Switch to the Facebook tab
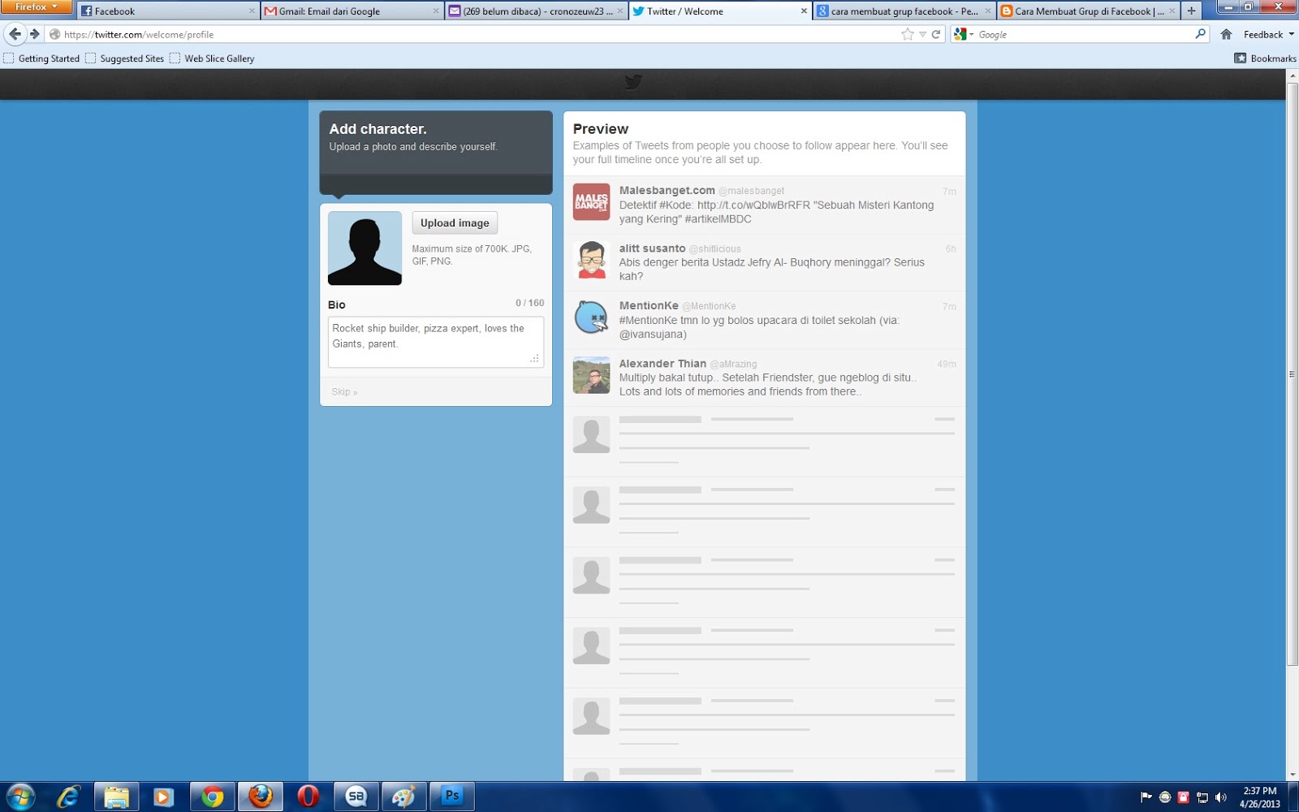 tap(168, 11)
